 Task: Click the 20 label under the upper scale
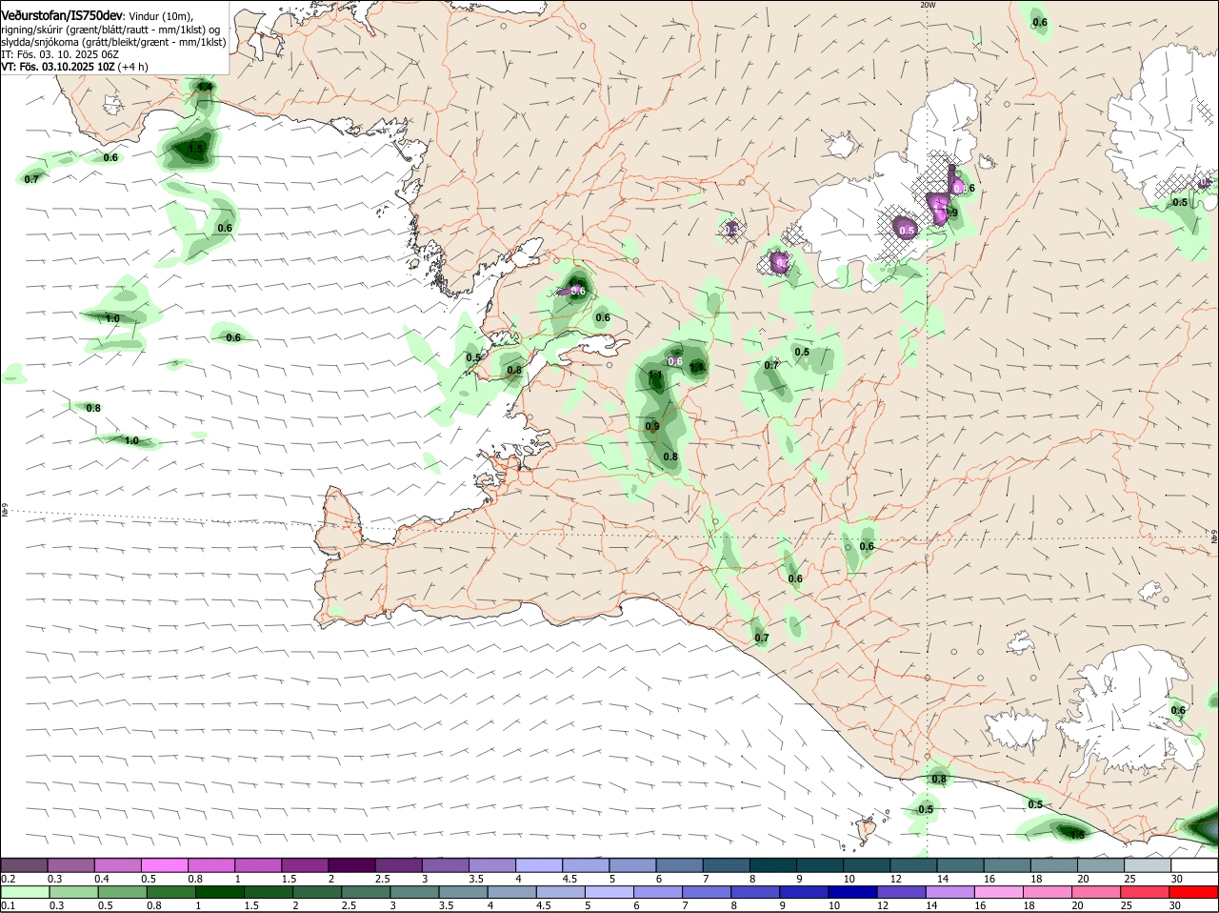pyautogui.click(x=1083, y=879)
